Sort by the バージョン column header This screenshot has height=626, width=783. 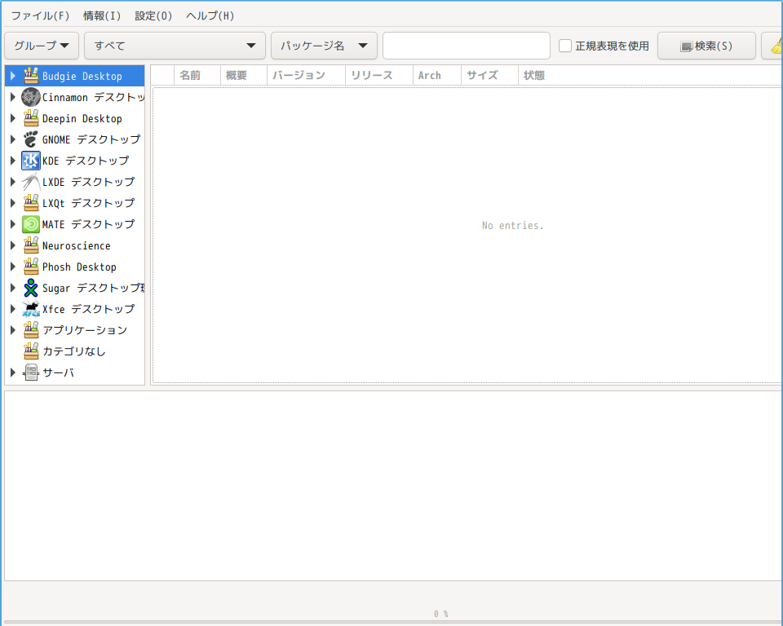point(306,75)
